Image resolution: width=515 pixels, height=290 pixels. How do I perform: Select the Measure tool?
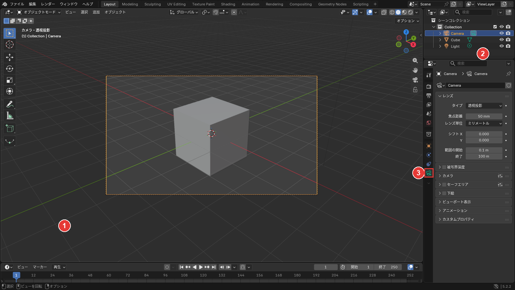[x=10, y=116]
